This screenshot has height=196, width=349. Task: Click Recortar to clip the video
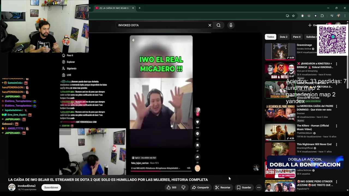223,187
